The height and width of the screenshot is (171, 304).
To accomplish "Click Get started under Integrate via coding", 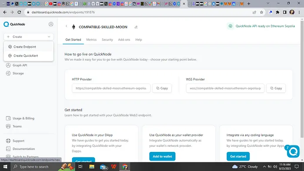I will (x=238, y=157).
